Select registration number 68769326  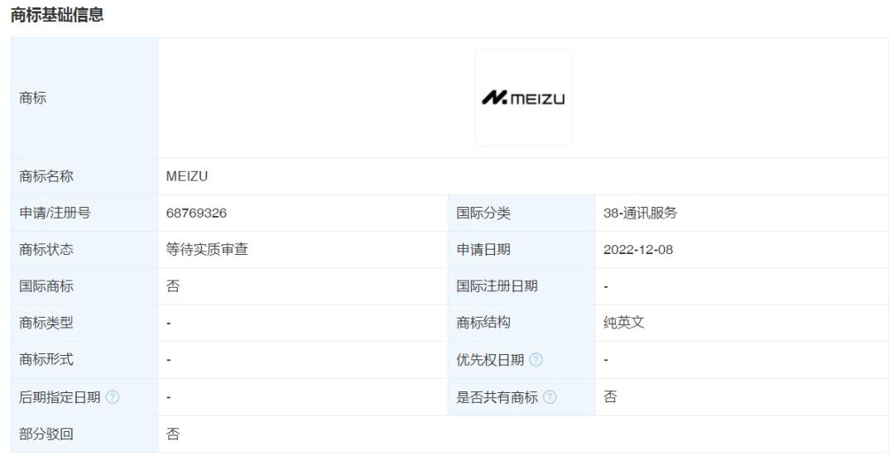tap(196, 213)
